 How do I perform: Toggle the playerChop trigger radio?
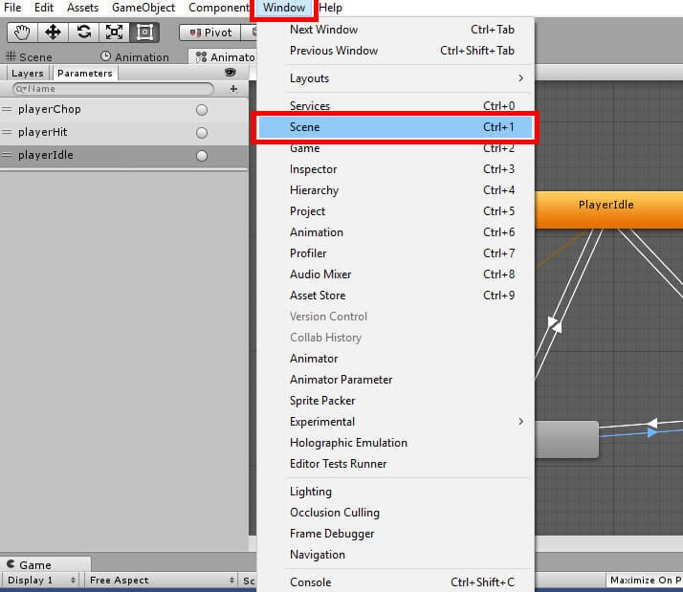point(202,110)
